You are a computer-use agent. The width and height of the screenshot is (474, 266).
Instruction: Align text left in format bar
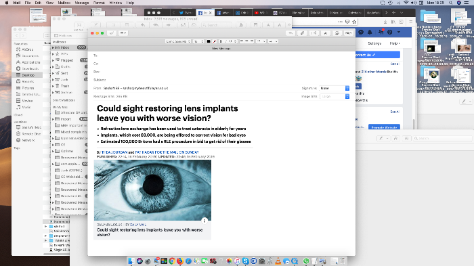point(242,41)
